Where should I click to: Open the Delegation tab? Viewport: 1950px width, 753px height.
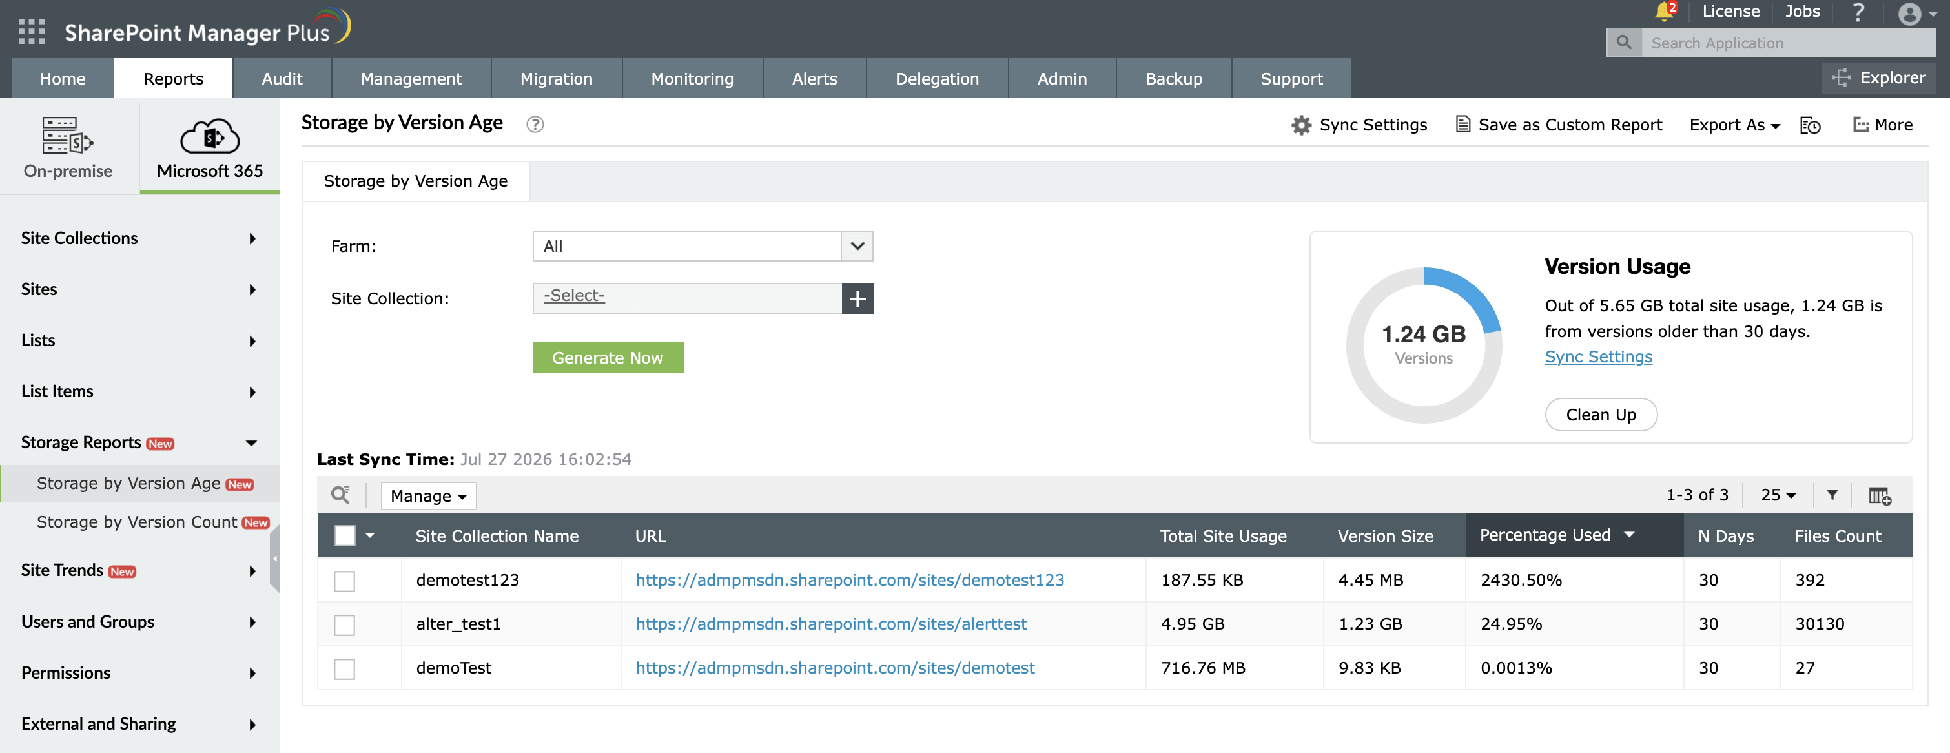tap(937, 79)
